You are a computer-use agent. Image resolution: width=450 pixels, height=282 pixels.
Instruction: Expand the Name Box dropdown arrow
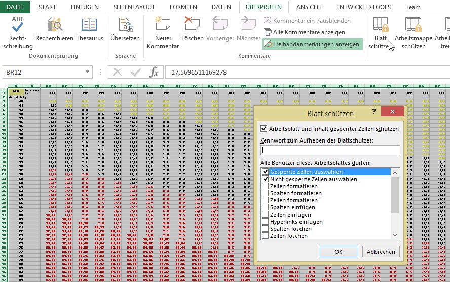tap(88, 73)
